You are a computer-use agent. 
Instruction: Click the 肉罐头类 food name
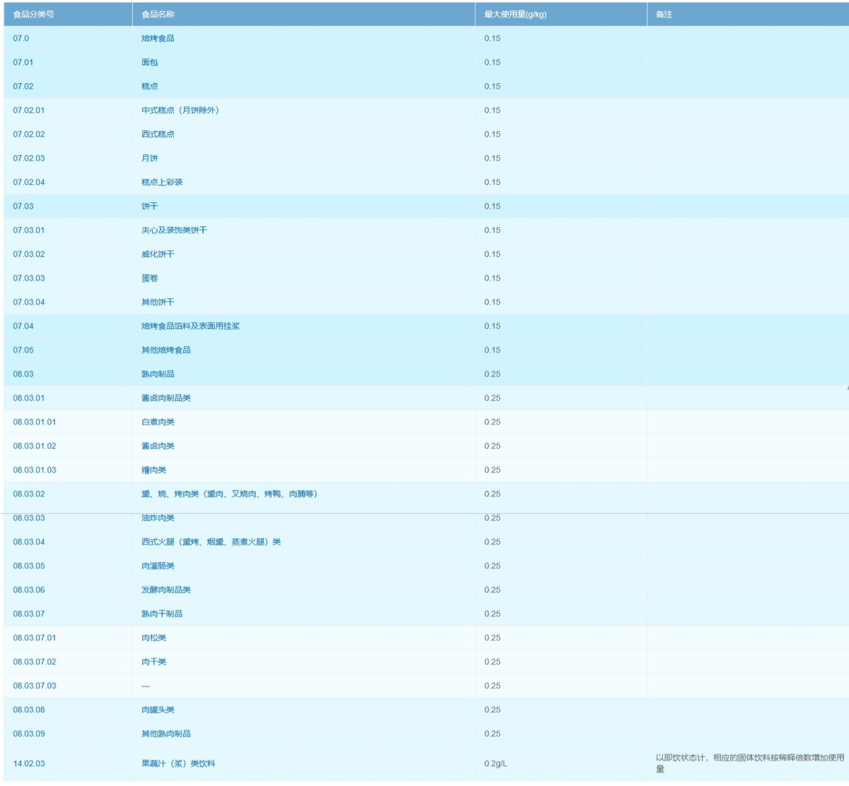pos(158,710)
